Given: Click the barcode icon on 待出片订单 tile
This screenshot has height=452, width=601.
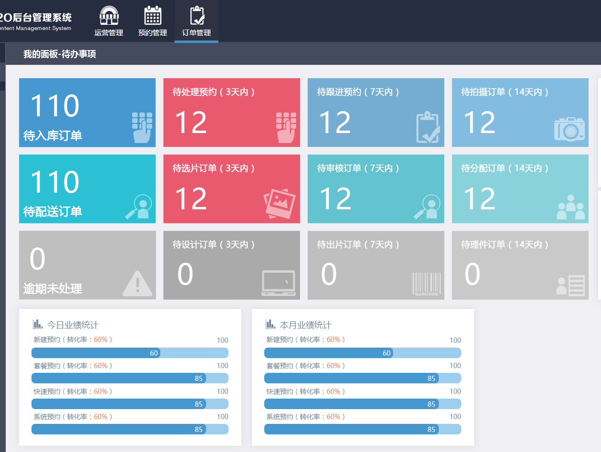Looking at the screenshot, I should 426,284.
